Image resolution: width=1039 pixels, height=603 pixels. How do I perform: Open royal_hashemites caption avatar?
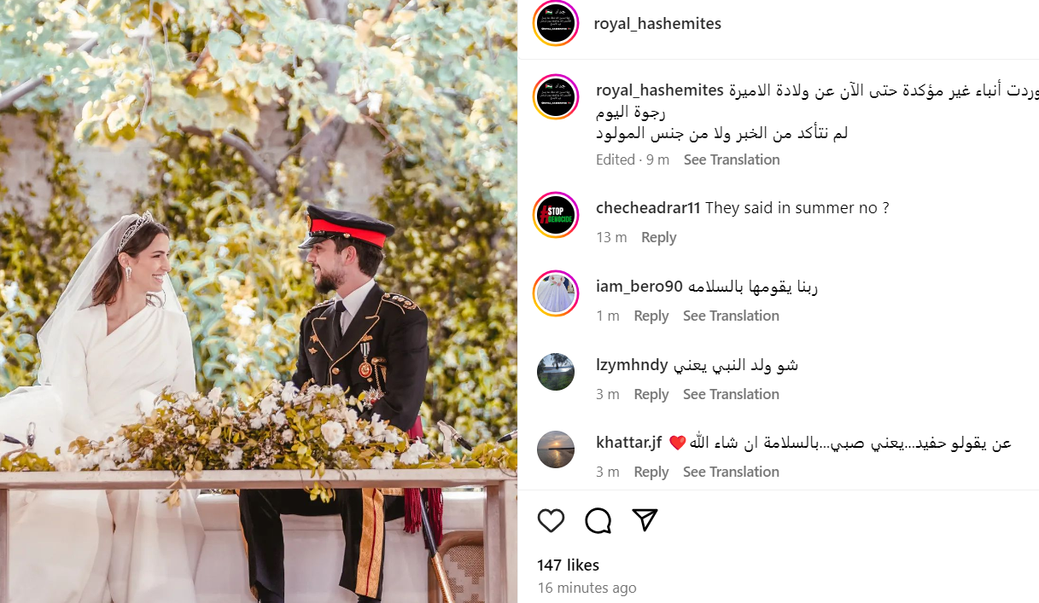(x=556, y=96)
